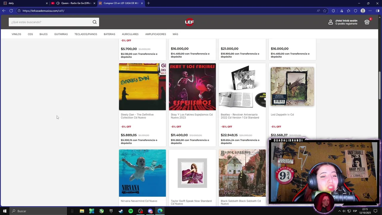The width and height of the screenshot is (382, 215).
Task: Click the Windows taskbar Buscar search box
Action: coord(38,211)
